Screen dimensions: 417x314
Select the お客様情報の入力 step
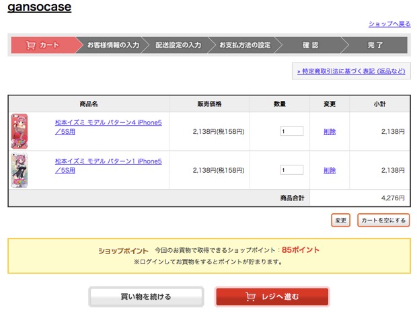point(113,46)
